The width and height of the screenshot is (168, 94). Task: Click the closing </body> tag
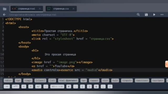(25, 74)
